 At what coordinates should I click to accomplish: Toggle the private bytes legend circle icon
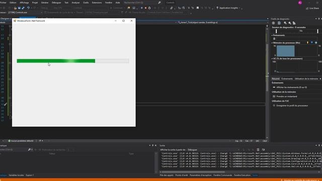[316, 43]
